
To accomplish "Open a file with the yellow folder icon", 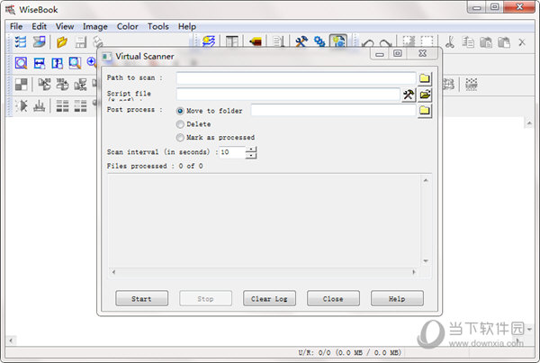I will (62, 42).
